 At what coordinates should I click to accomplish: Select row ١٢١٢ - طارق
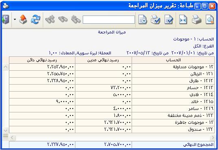coord(112,81)
